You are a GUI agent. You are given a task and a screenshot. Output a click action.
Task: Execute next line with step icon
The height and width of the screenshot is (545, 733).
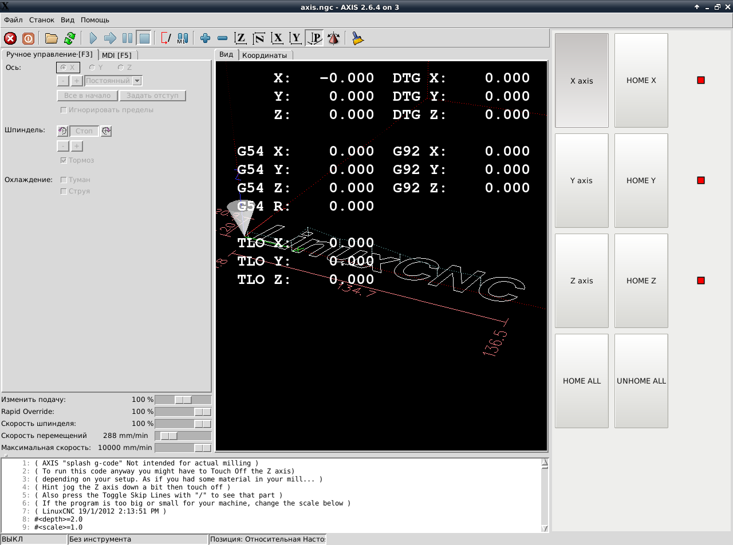point(110,38)
